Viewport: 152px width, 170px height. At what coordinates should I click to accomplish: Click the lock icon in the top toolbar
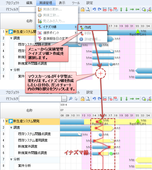click(83, 10)
